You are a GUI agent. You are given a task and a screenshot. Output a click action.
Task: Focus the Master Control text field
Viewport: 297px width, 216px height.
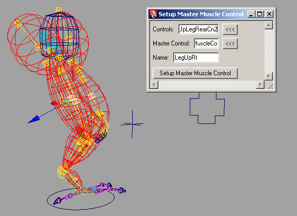(x=206, y=43)
